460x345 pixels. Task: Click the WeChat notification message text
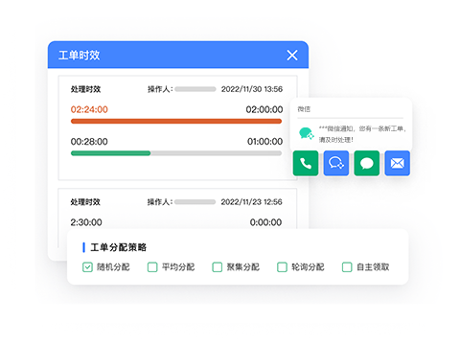362,134
